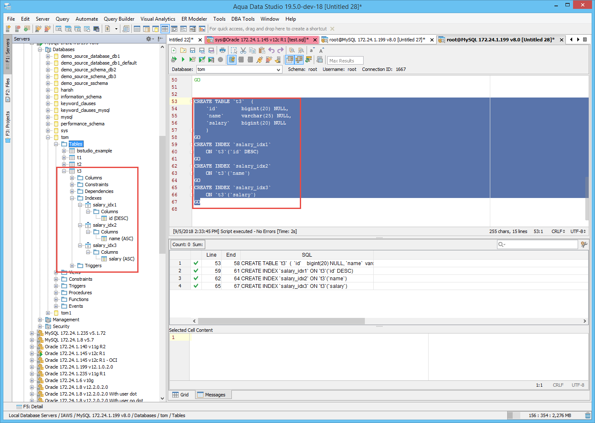Click the Paste clipboard icon
Viewport: 595px width, 423px height.
click(262, 50)
